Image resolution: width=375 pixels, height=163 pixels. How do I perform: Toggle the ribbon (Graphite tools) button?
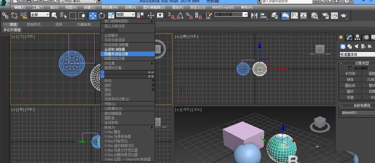pos(285,15)
